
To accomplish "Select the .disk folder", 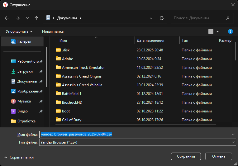I will pos(66,50).
